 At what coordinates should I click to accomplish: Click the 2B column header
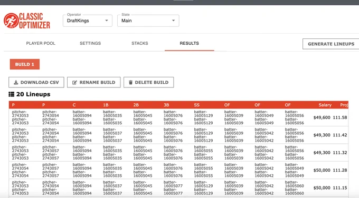[x=136, y=105]
